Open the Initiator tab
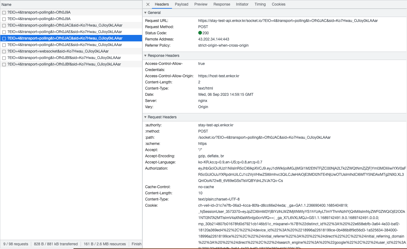Screen dimensions: 407x249 pyautogui.click(x=242, y=4)
